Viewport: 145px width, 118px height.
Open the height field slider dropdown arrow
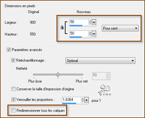(94, 34)
